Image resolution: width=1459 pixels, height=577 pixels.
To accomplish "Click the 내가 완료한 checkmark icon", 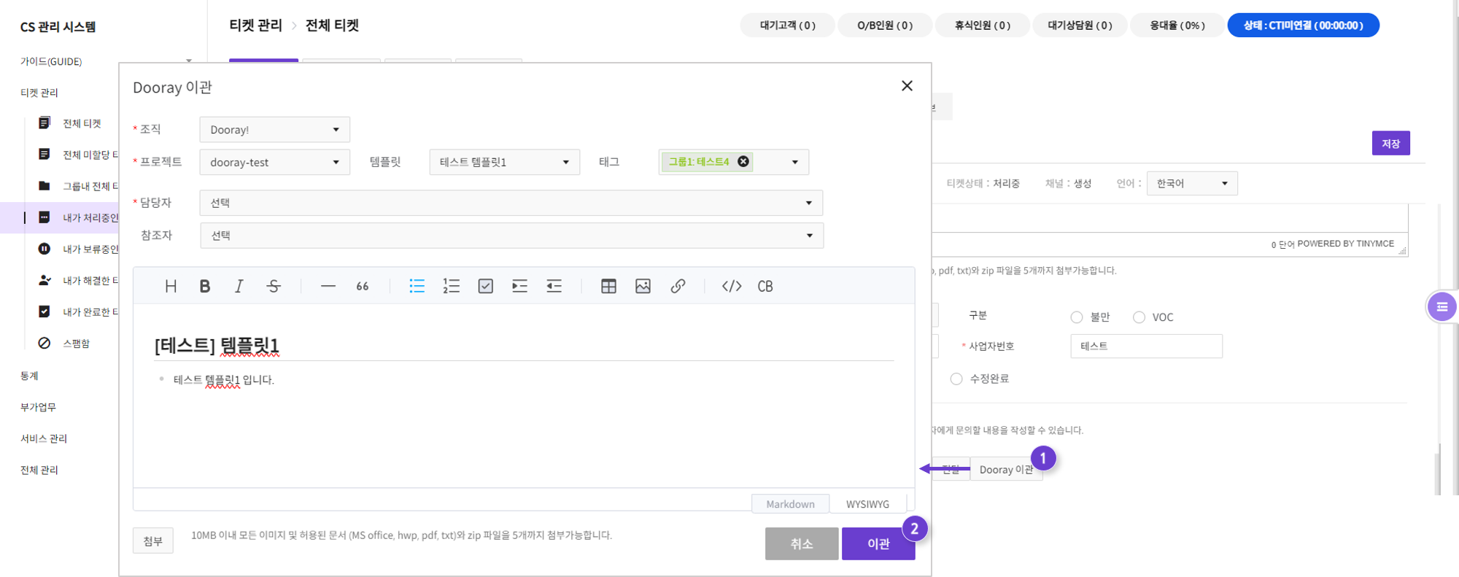I will point(44,311).
